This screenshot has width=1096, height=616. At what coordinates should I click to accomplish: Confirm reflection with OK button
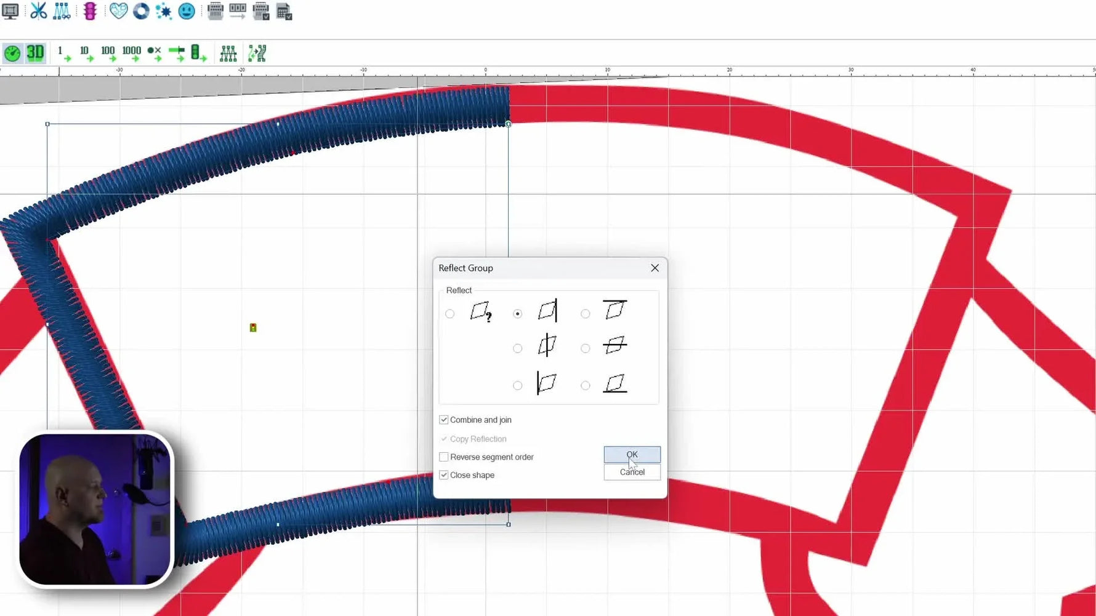pyautogui.click(x=632, y=454)
